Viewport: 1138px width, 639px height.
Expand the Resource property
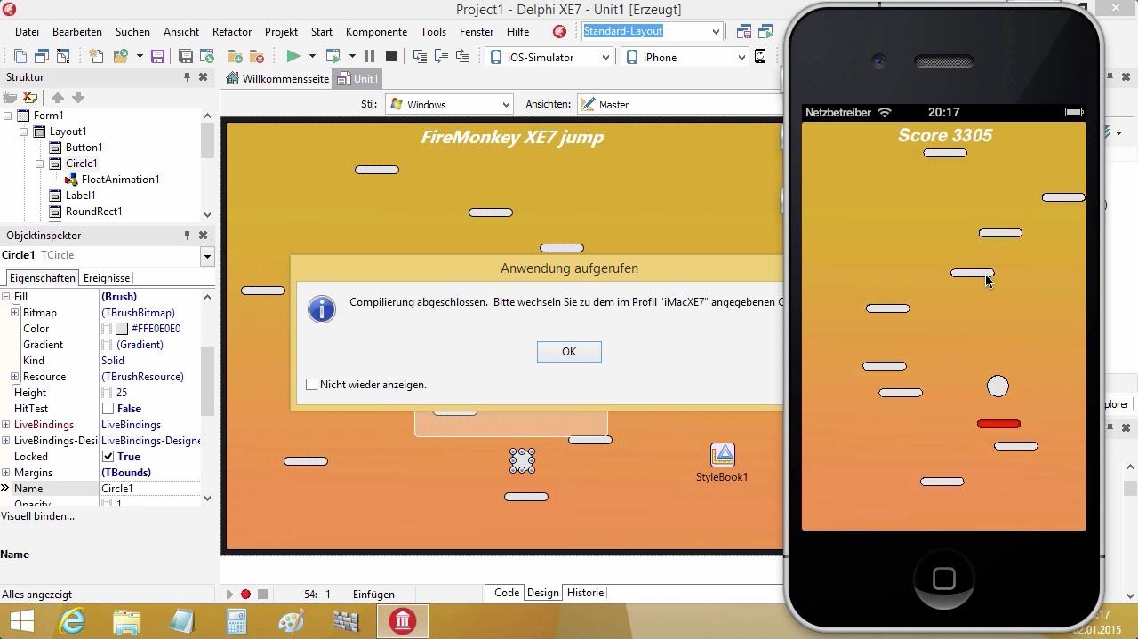[x=15, y=377]
